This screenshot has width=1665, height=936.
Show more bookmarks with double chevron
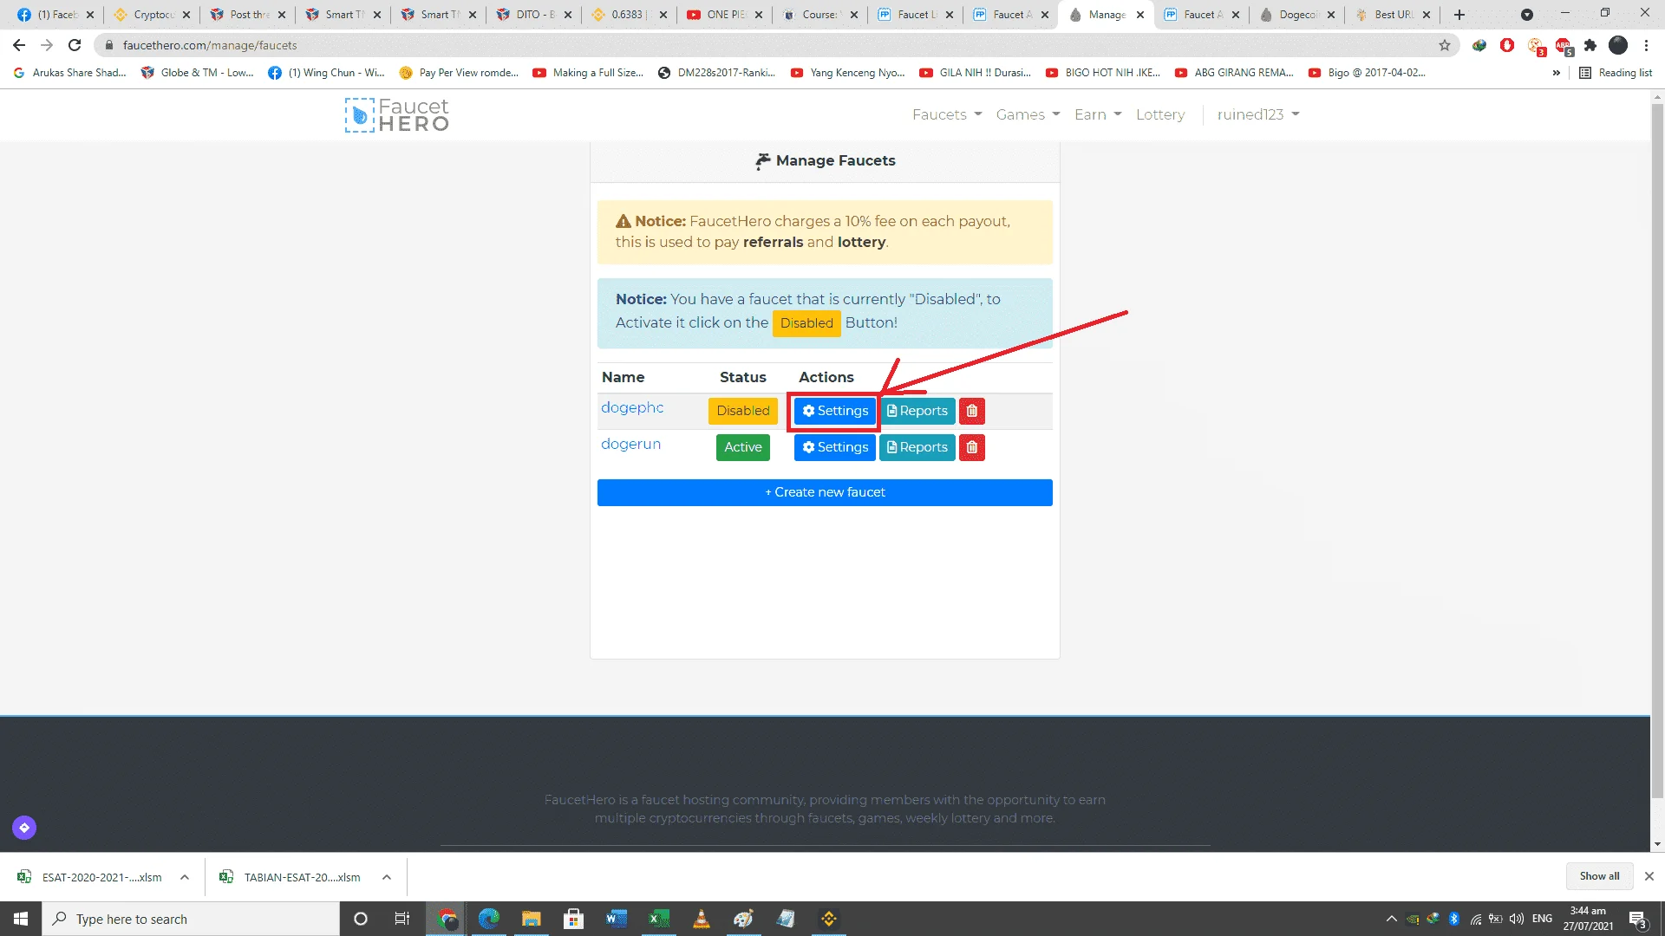point(1557,73)
